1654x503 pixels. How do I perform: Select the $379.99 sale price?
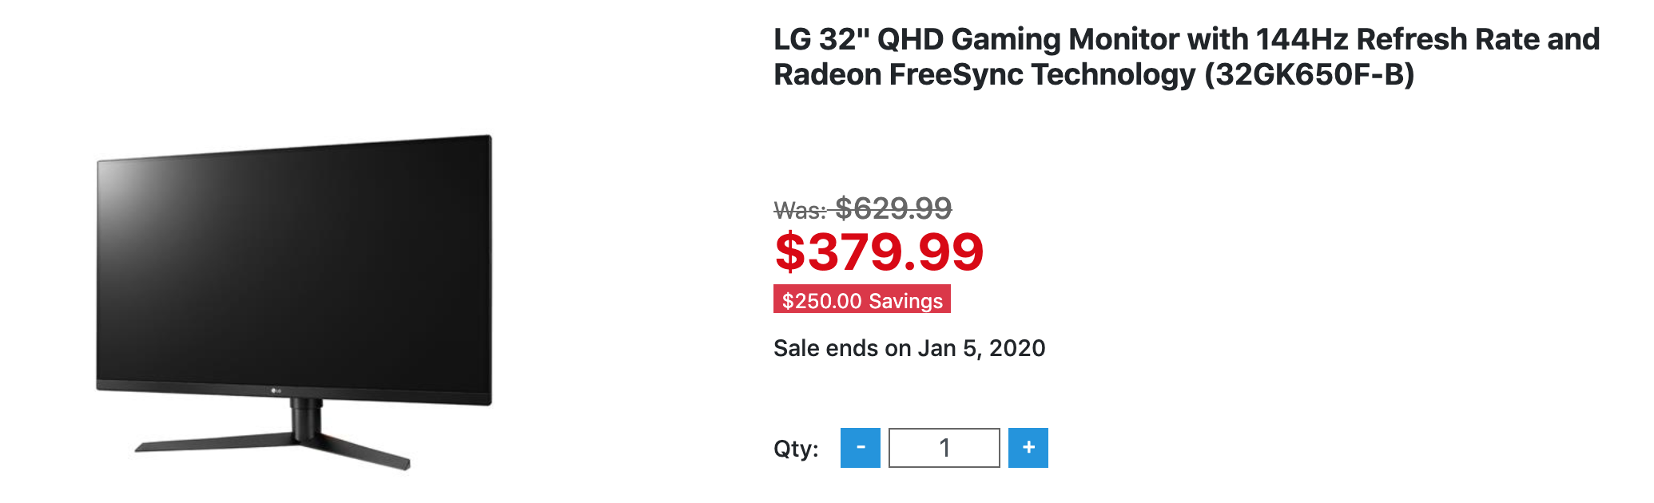click(x=879, y=252)
